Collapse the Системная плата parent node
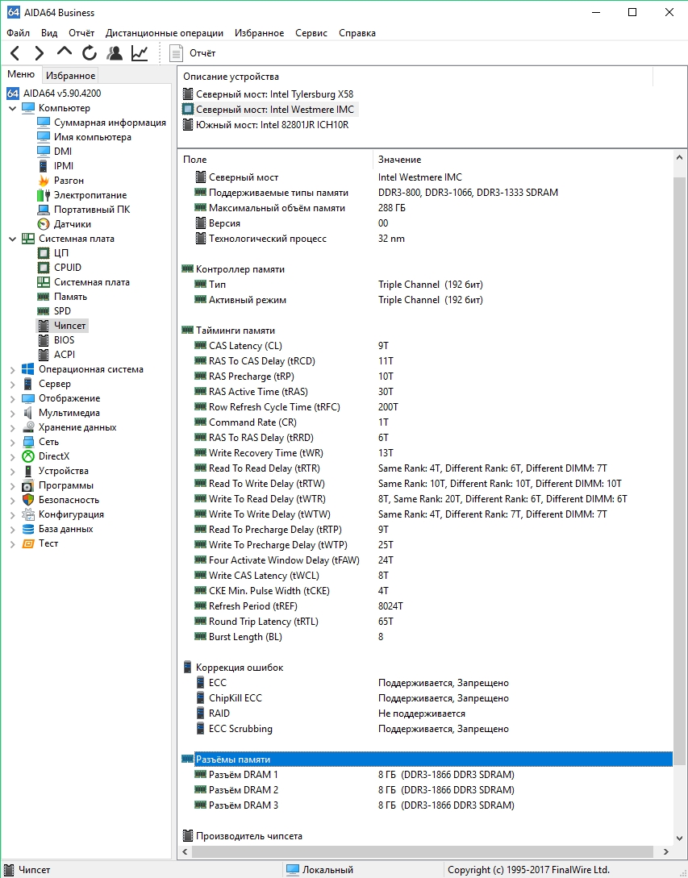Viewport: 688px width, 878px height. pyautogui.click(x=12, y=239)
